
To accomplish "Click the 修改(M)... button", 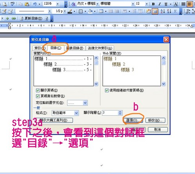I will pyautogui.click(x=155, y=120).
